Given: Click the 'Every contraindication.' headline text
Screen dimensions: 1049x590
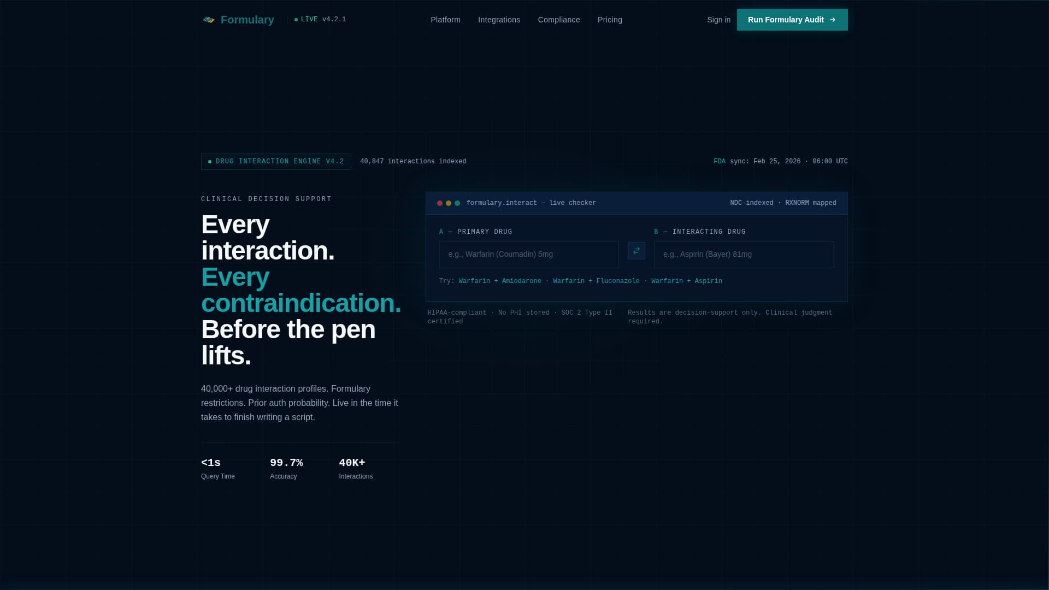Looking at the screenshot, I should tap(301, 290).
